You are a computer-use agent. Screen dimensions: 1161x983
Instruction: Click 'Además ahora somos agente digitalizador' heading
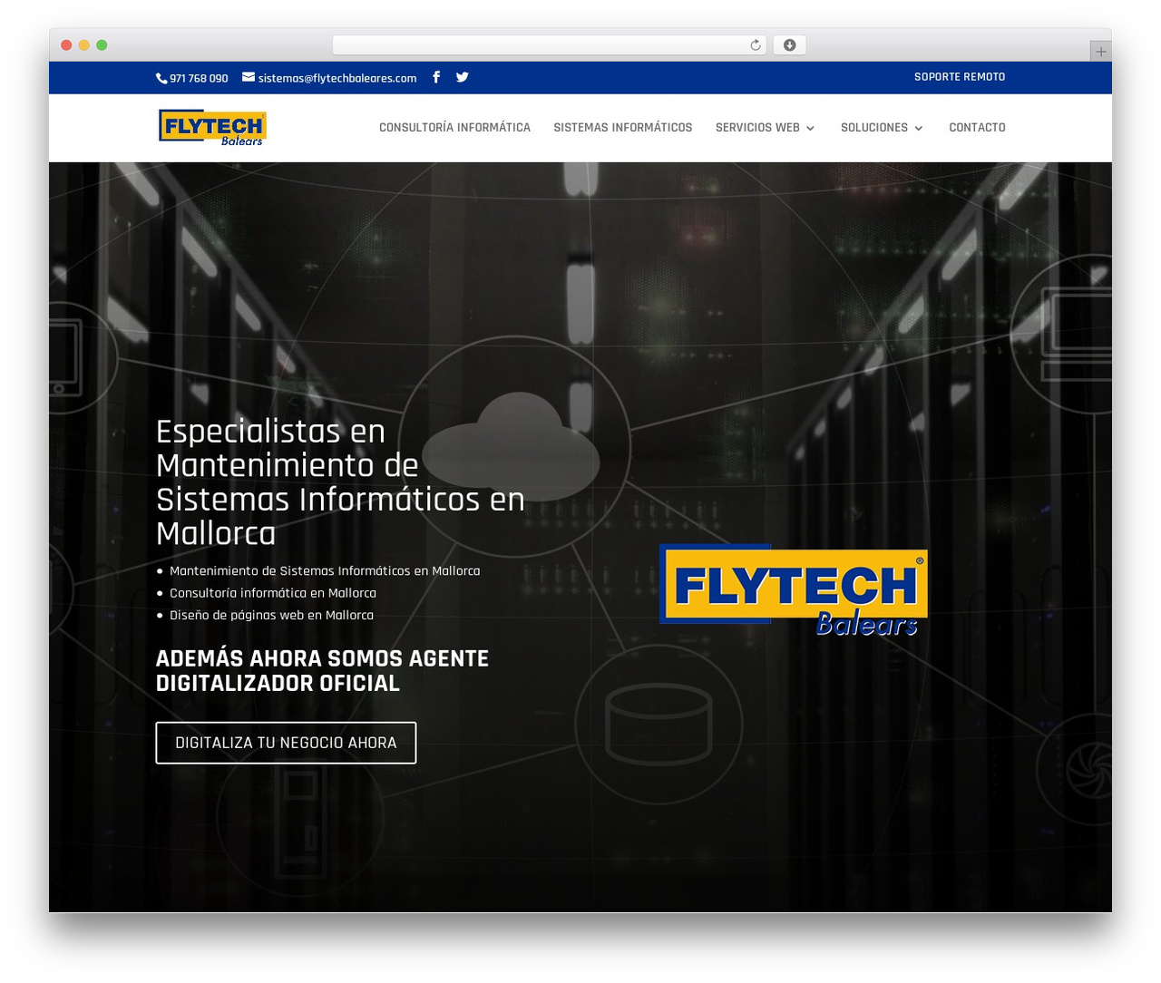(322, 671)
